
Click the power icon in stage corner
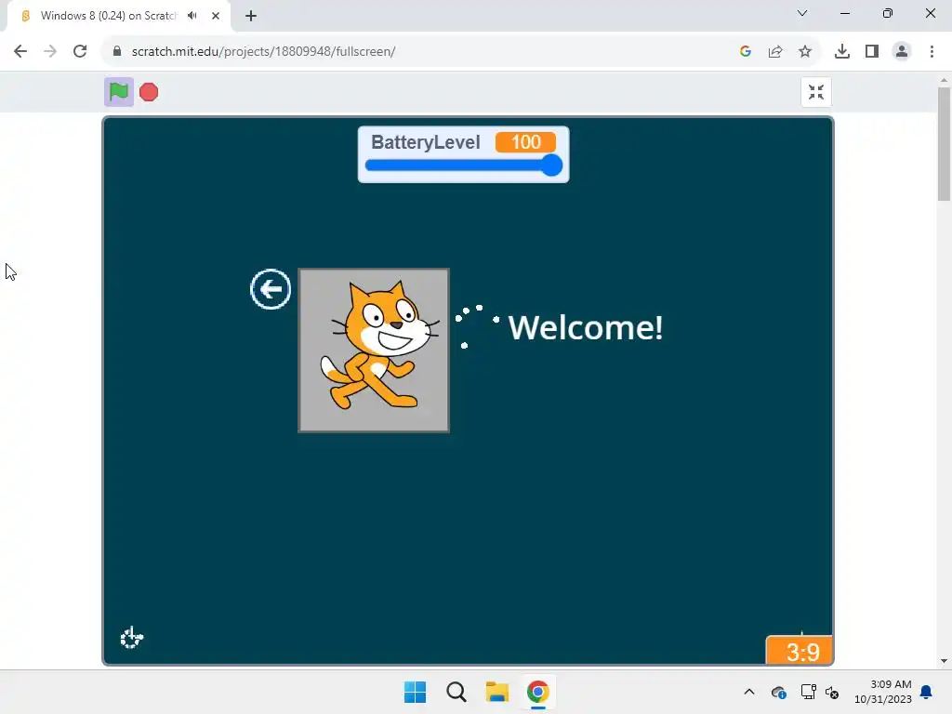click(131, 638)
